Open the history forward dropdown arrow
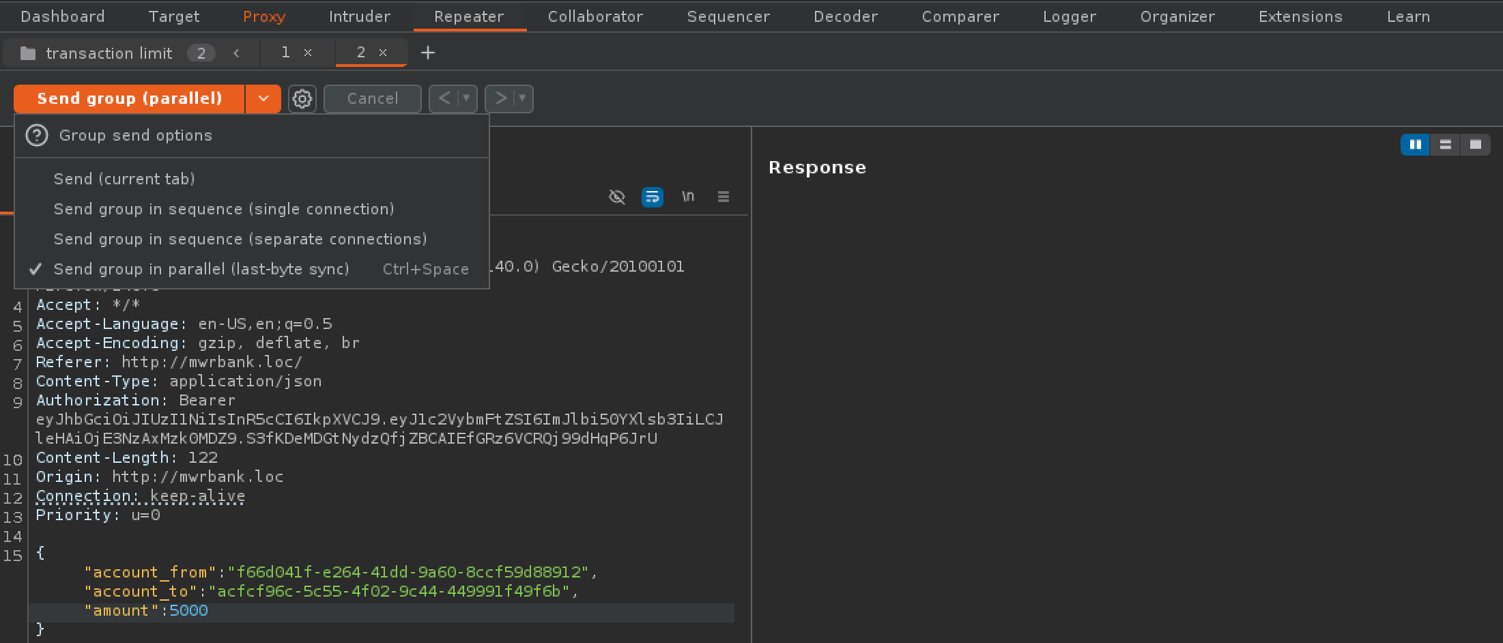Image resolution: width=1503 pixels, height=643 pixels. (522, 99)
